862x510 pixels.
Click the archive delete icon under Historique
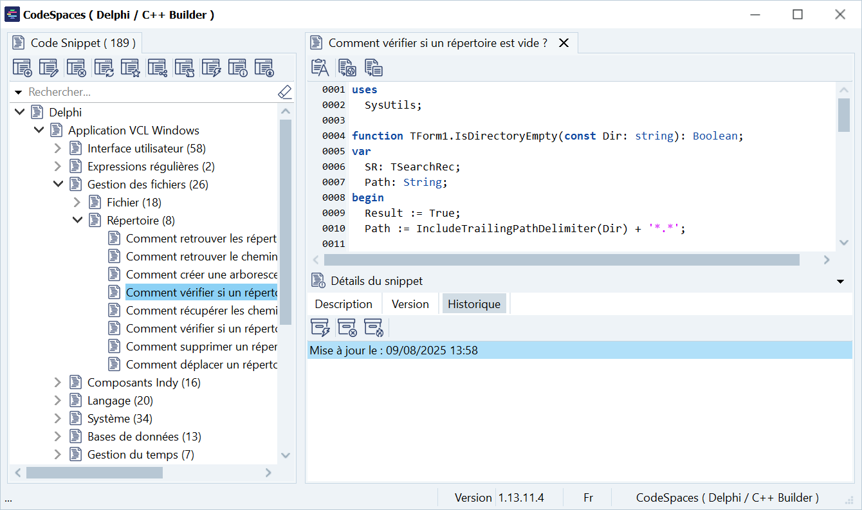pyautogui.click(x=347, y=327)
